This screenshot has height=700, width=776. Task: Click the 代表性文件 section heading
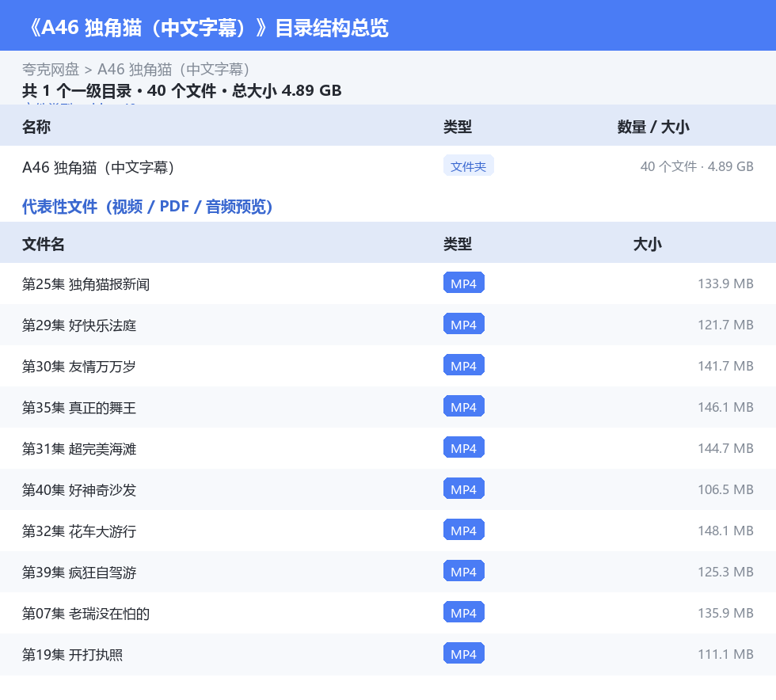[147, 207]
